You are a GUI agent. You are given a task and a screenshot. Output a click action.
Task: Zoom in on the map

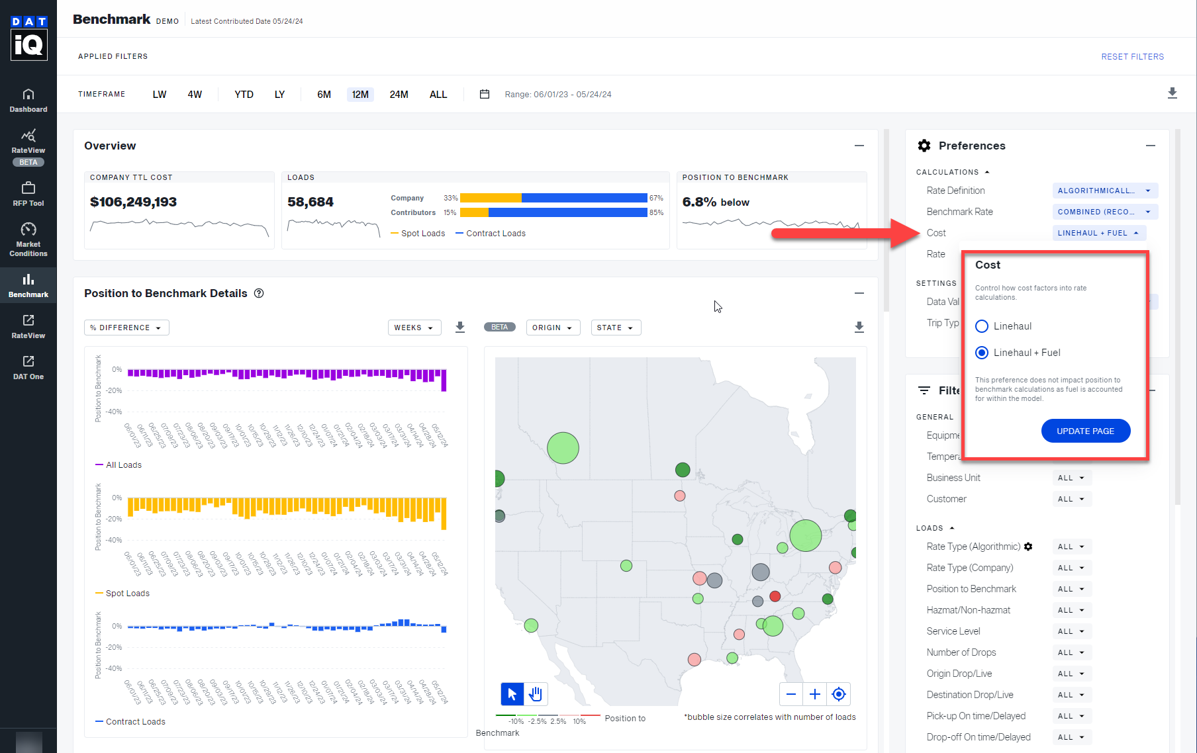(815, 694)
